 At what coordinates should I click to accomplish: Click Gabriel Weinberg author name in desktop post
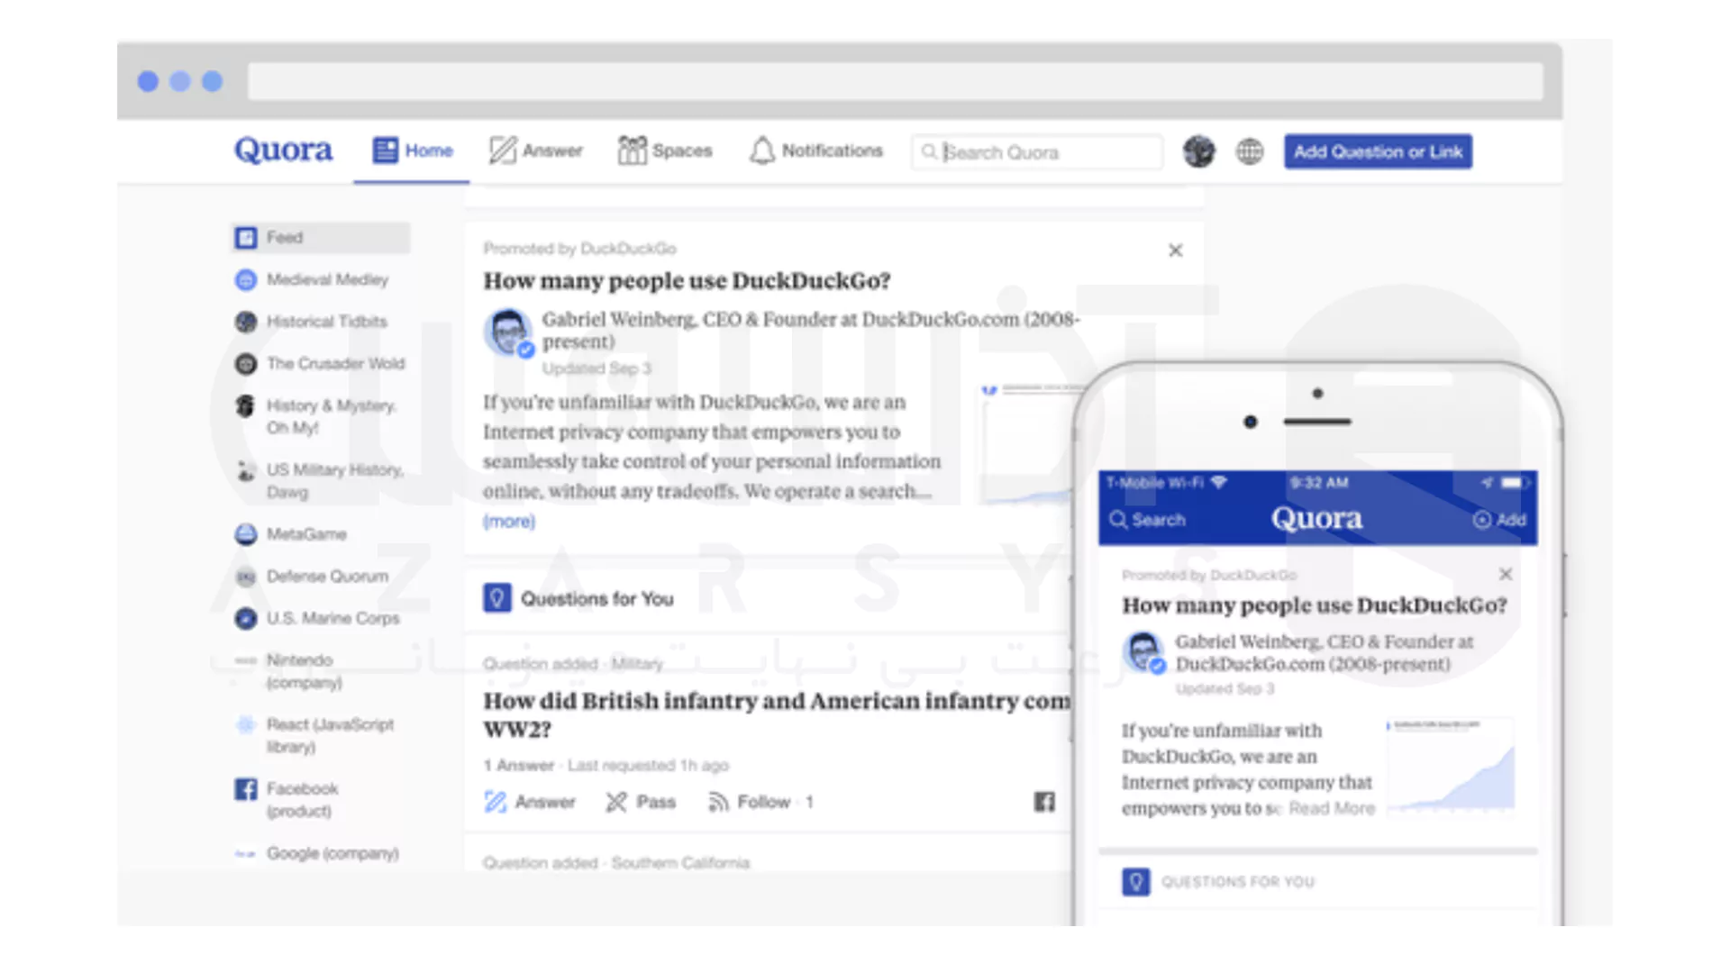(617, 319)
